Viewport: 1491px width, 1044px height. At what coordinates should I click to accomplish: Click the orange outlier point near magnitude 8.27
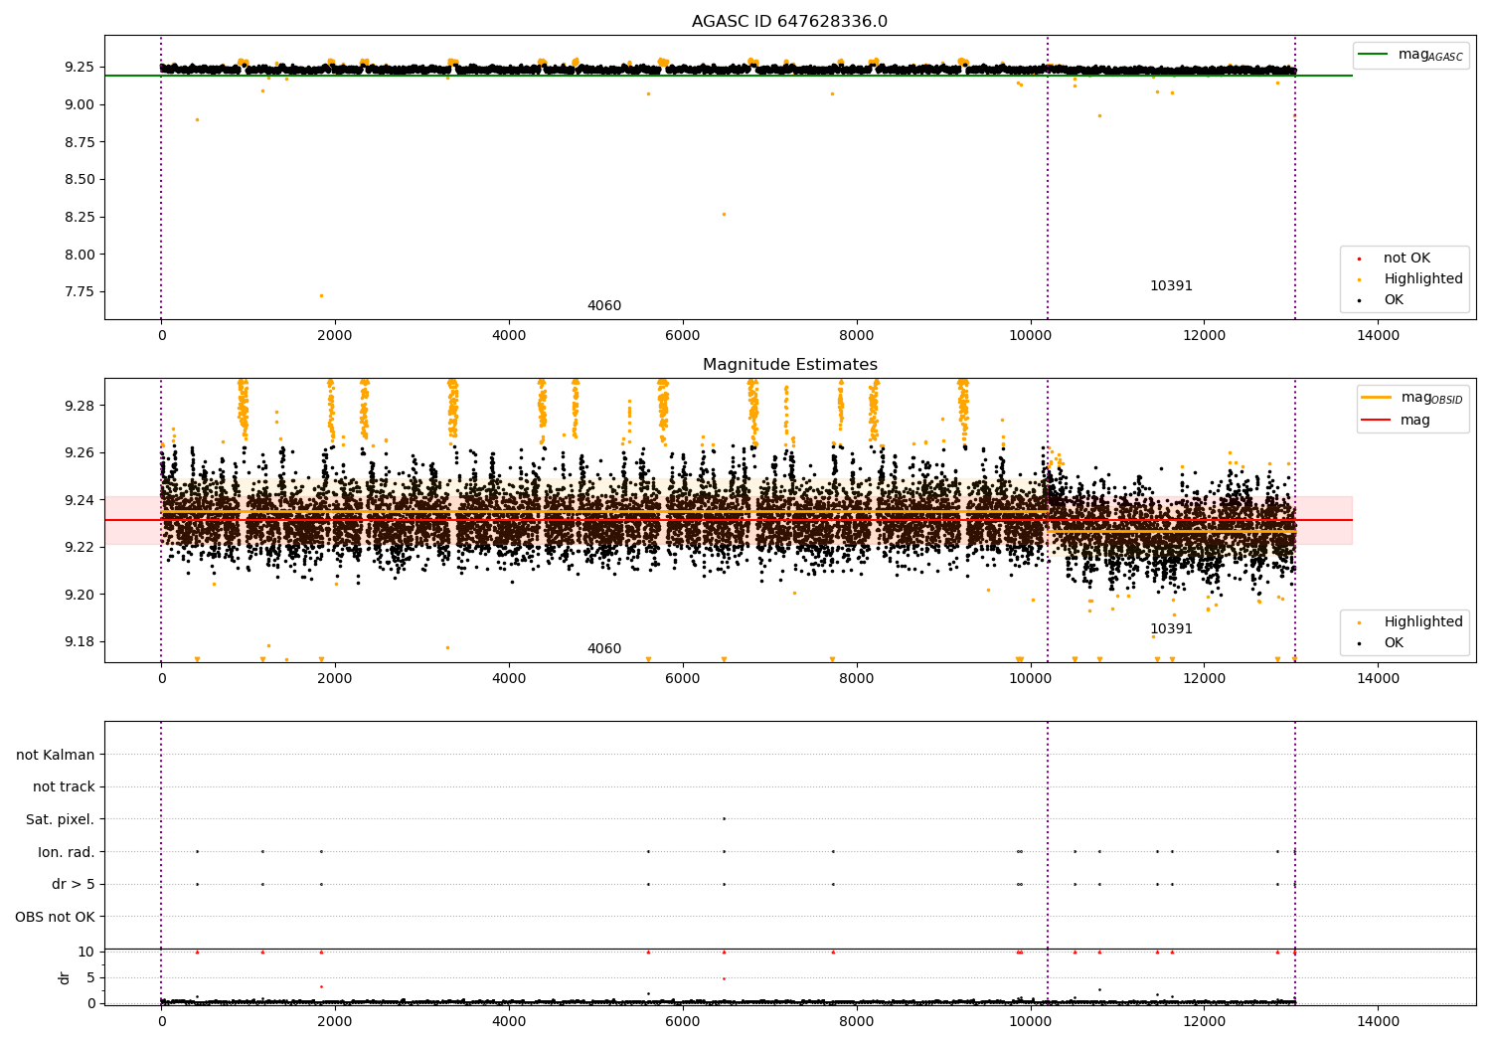[x=724, y=214]
